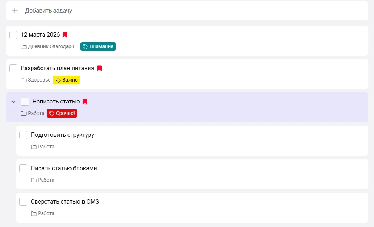Click the plus icon to add task
The height and width of the screenshot is (227, 374).
pyautogui.click(x=15, y=11)
